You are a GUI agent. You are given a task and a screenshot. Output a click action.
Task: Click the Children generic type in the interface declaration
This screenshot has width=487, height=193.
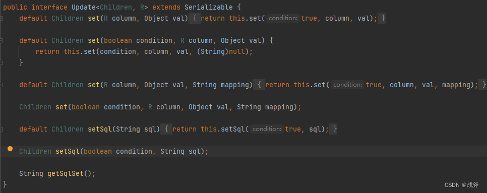[x=115, y=7]
